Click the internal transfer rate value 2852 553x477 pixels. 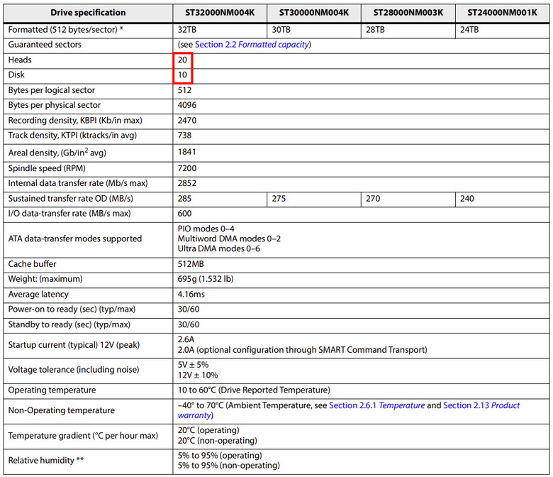click(x=187, y=183)
